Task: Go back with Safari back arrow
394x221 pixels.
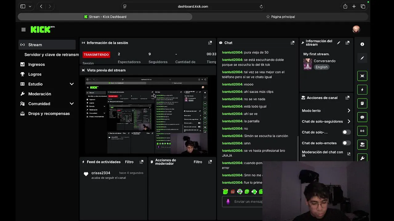Action: 41,6
